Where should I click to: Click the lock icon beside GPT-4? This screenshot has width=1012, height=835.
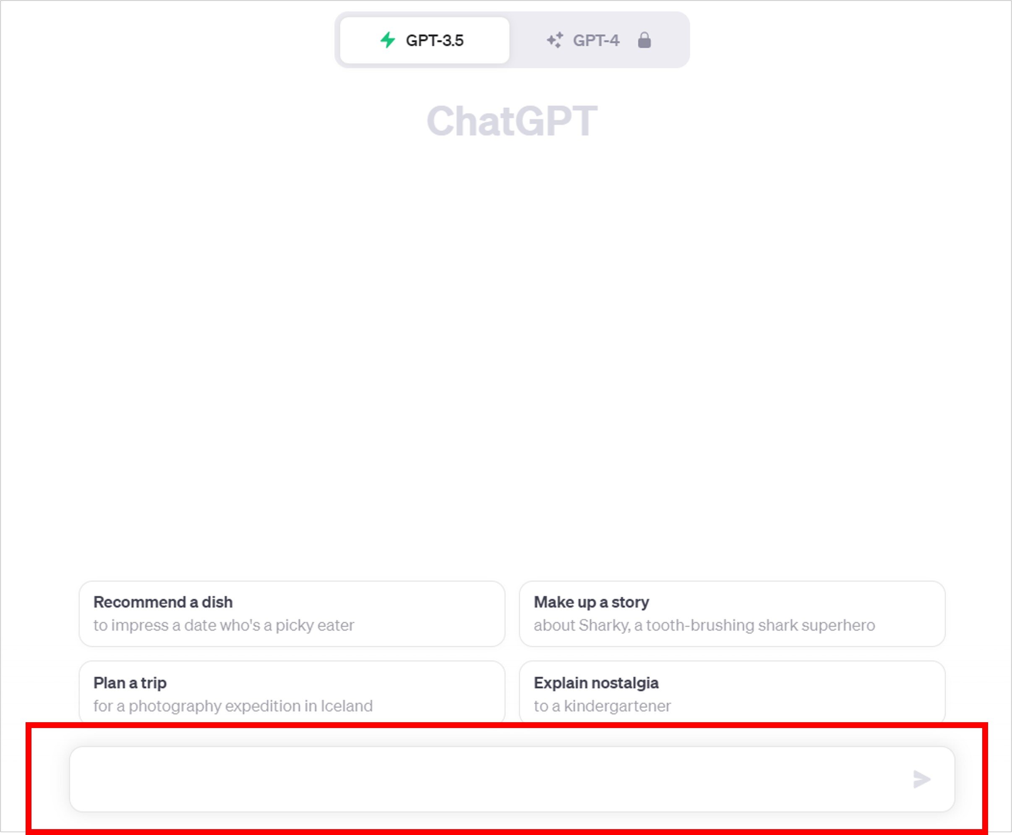coord(644,40)
